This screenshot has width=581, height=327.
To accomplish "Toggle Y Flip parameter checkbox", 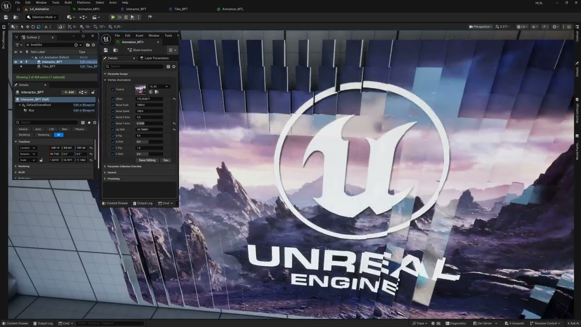I will [113, 148].
